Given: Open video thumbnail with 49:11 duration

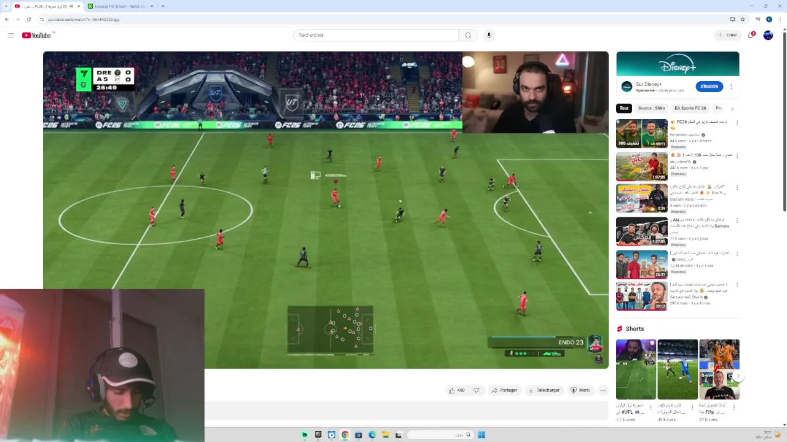Looking at the screenshot, I should (x=642, y=133).
